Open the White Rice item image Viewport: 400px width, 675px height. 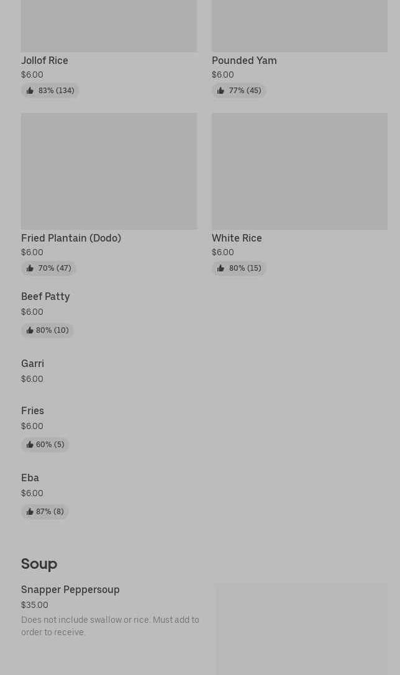(x=299, y=171)
